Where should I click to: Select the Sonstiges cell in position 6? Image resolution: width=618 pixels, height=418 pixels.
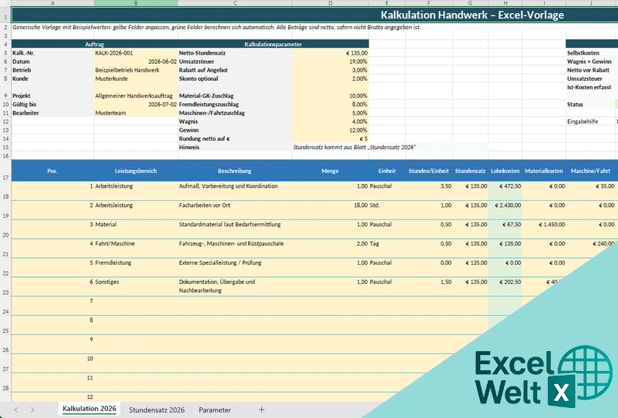coord(136,287)
